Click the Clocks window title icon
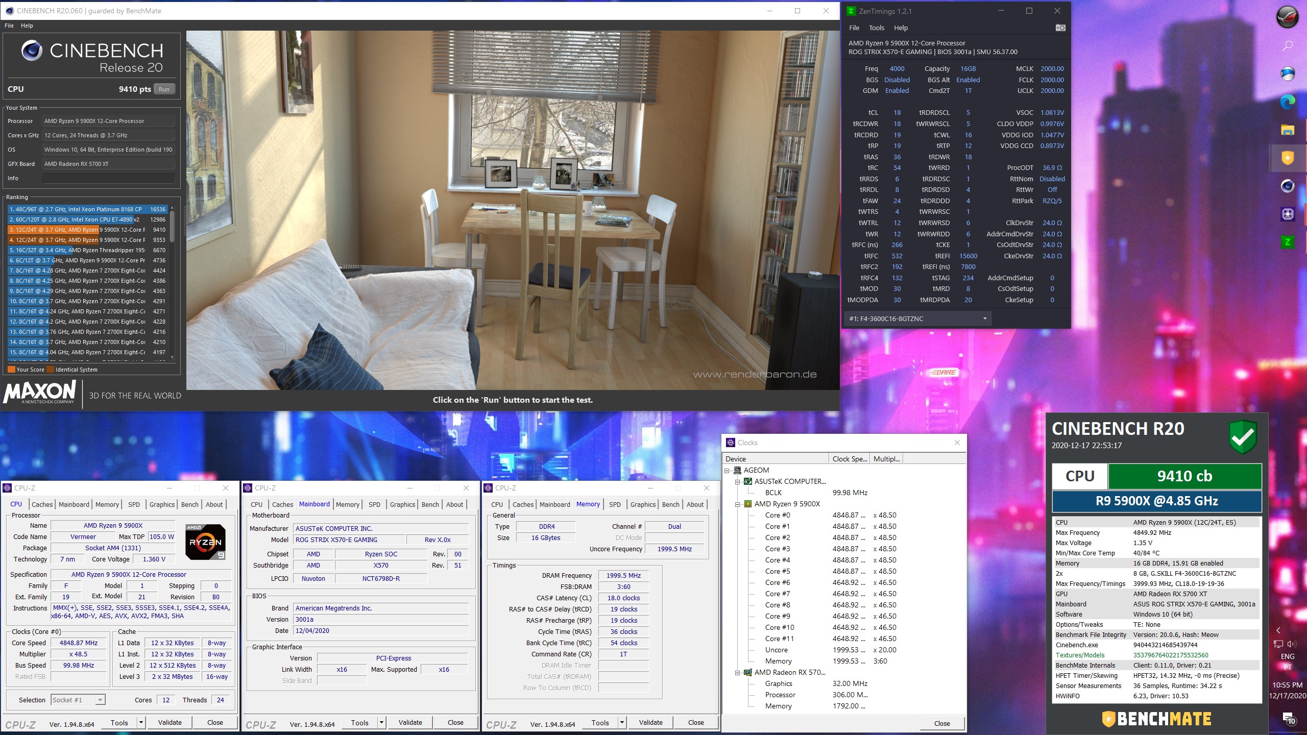 (x=731, y=443)
